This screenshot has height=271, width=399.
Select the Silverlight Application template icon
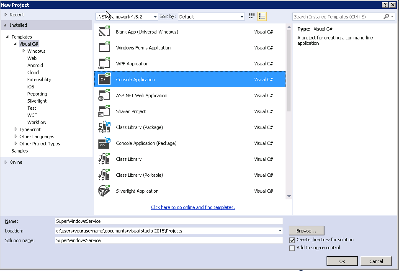coord(104,191)
